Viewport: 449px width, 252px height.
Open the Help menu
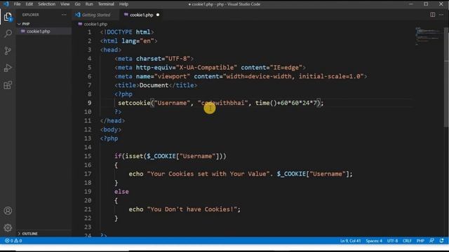tap(123, 4)
